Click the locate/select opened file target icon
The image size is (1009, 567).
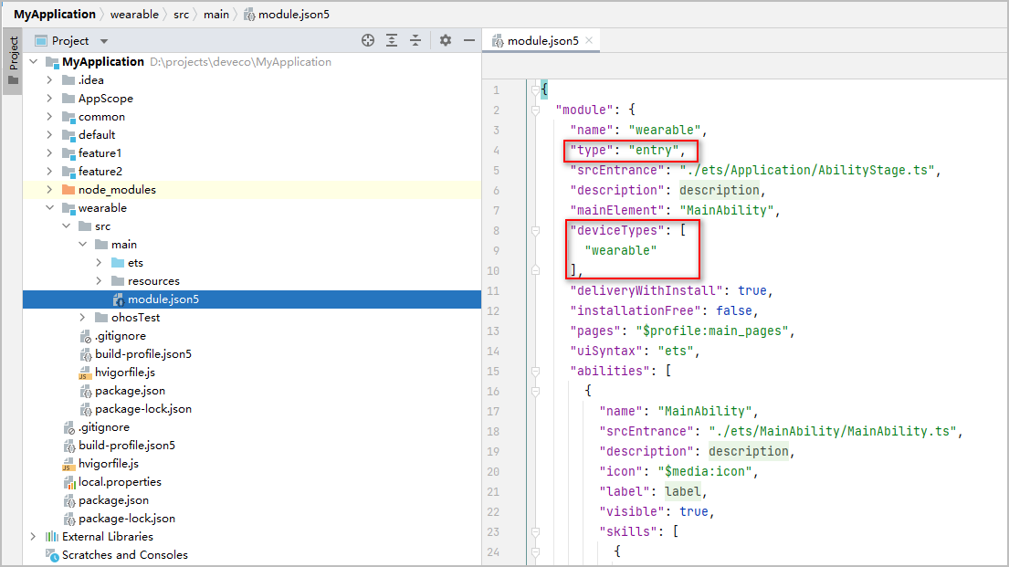367,40
